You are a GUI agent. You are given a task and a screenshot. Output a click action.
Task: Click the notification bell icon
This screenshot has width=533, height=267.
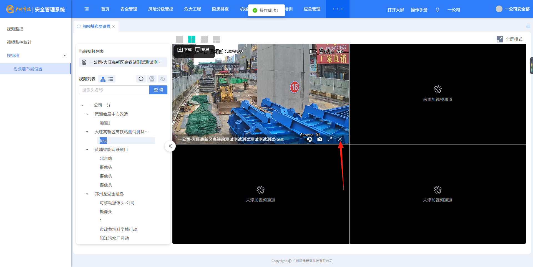438,10
